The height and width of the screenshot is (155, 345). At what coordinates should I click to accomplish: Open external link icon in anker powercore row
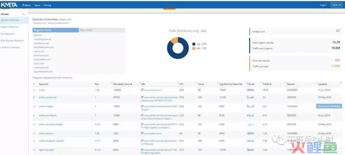coord(142,97)
